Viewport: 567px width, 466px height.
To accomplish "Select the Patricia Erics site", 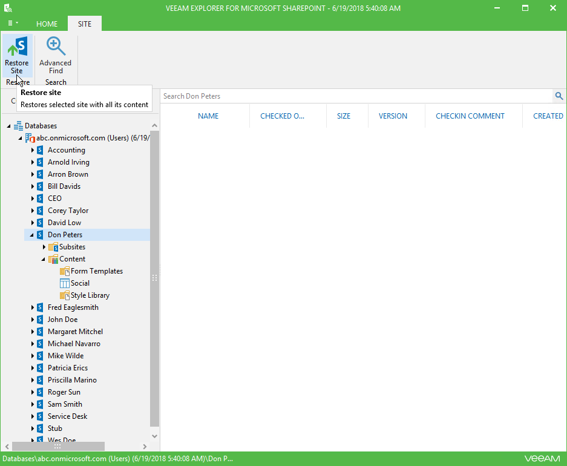I will click(x=68, y=368).
